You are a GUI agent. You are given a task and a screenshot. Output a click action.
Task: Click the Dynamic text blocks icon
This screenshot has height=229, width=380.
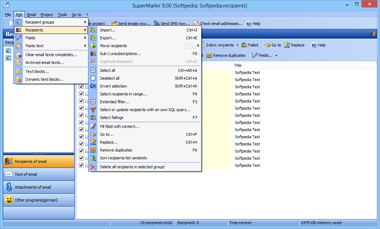pos(19,79)
